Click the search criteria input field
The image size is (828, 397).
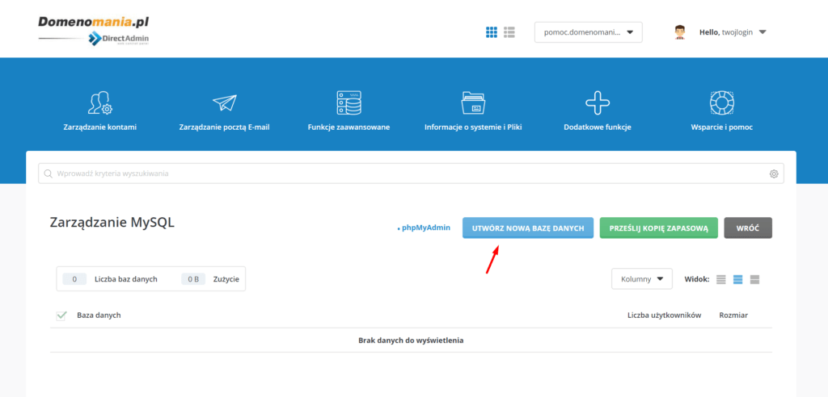pos(411,173)
